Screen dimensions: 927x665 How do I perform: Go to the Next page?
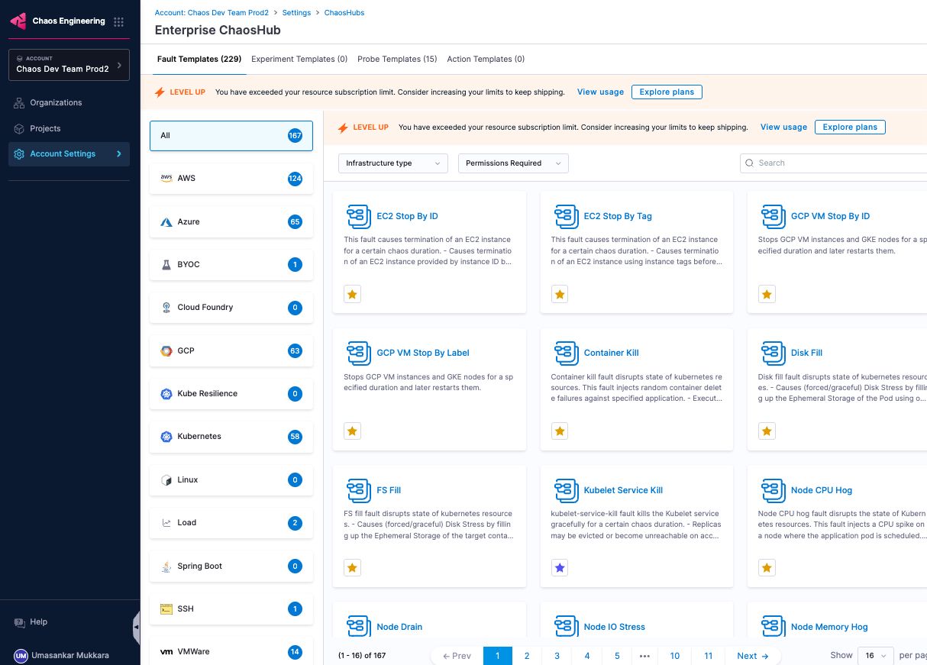753,656
